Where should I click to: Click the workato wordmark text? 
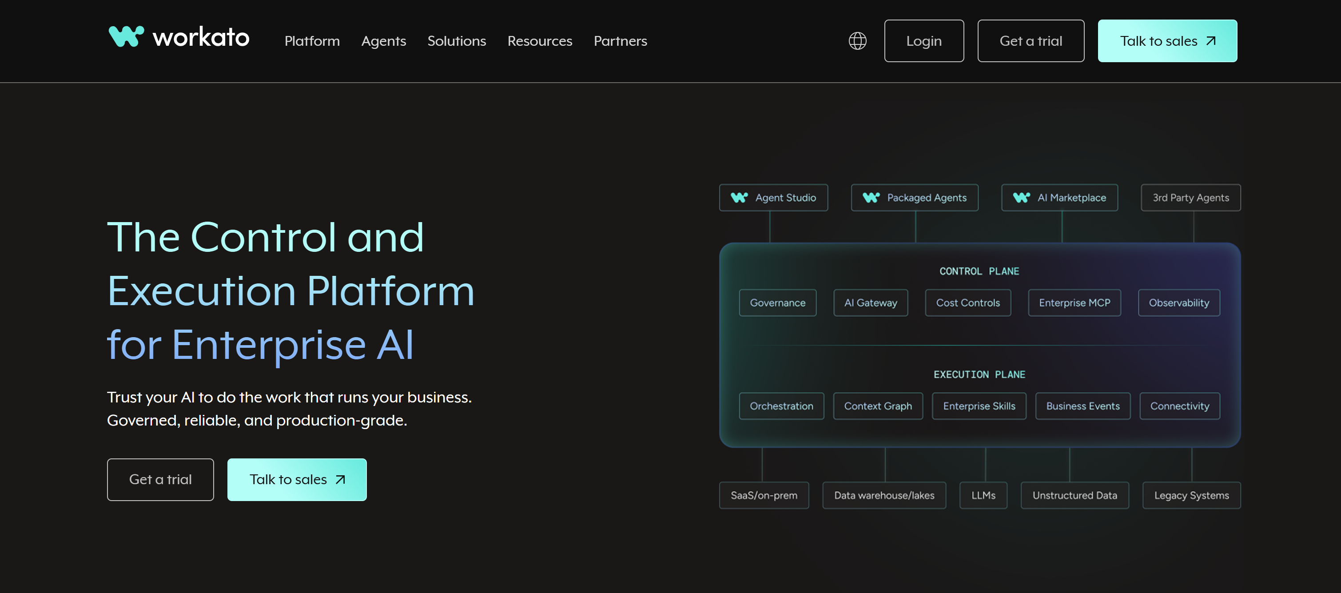point(201,37)
